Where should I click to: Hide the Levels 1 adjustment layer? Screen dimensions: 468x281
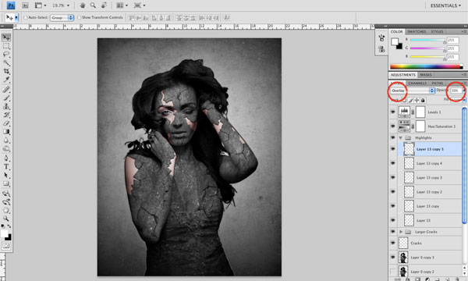[393, 112]
